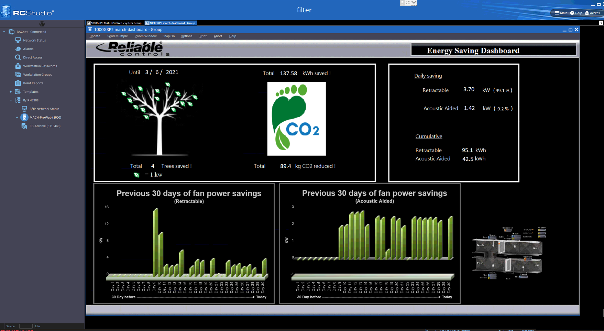The height and width of the screenshot is (331, 604).
Task: Collapse the B/IP 47808 tree node
Action: (10, 100)
